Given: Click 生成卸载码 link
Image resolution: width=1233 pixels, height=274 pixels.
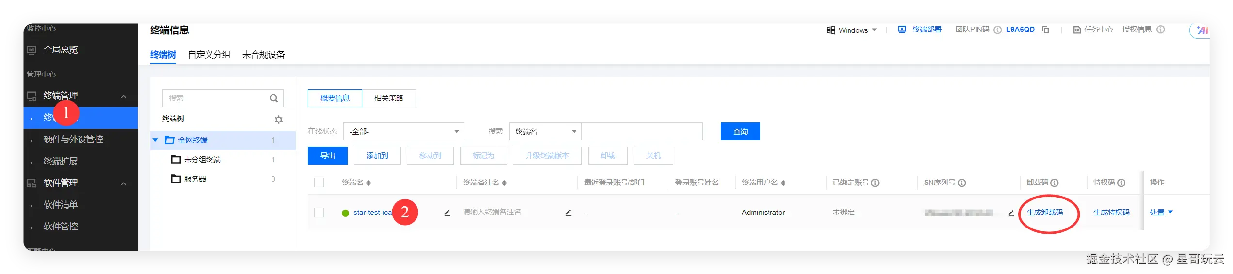Looking at the screenshot, I should click(x=1045, y=213).
